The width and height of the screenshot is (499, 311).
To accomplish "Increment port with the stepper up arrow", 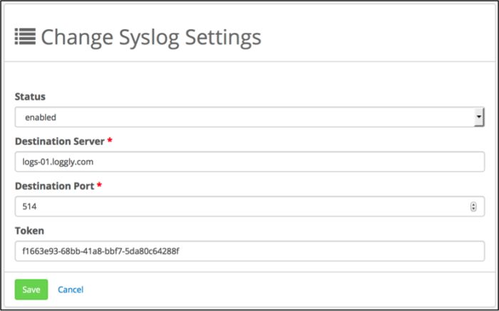I will click(473, 204).
